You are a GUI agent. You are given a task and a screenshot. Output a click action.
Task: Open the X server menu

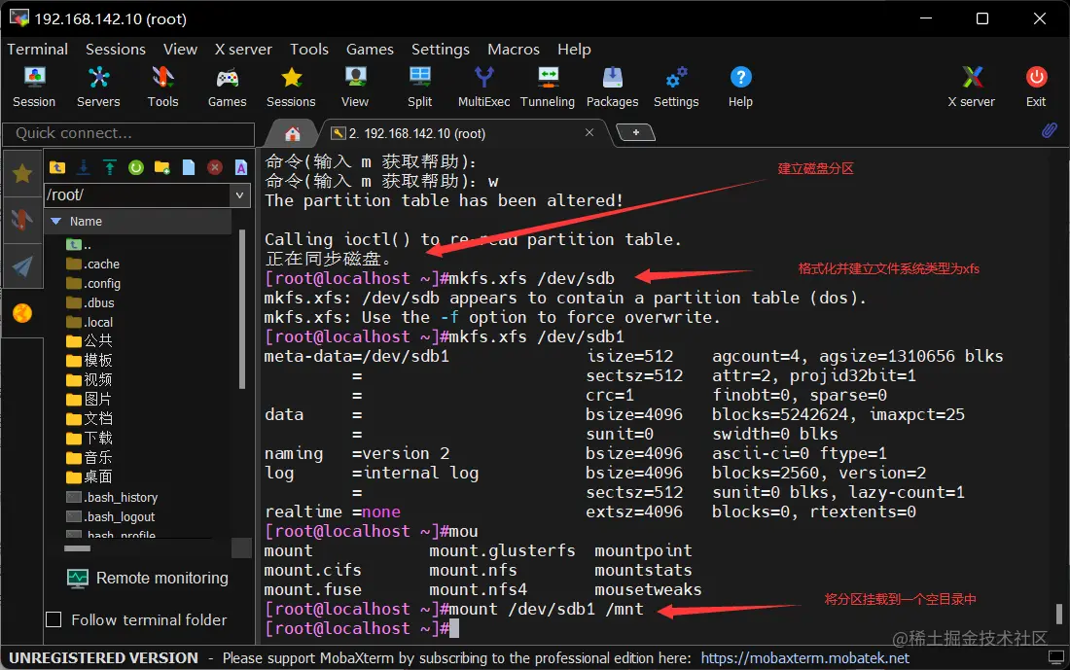(243, 50)
